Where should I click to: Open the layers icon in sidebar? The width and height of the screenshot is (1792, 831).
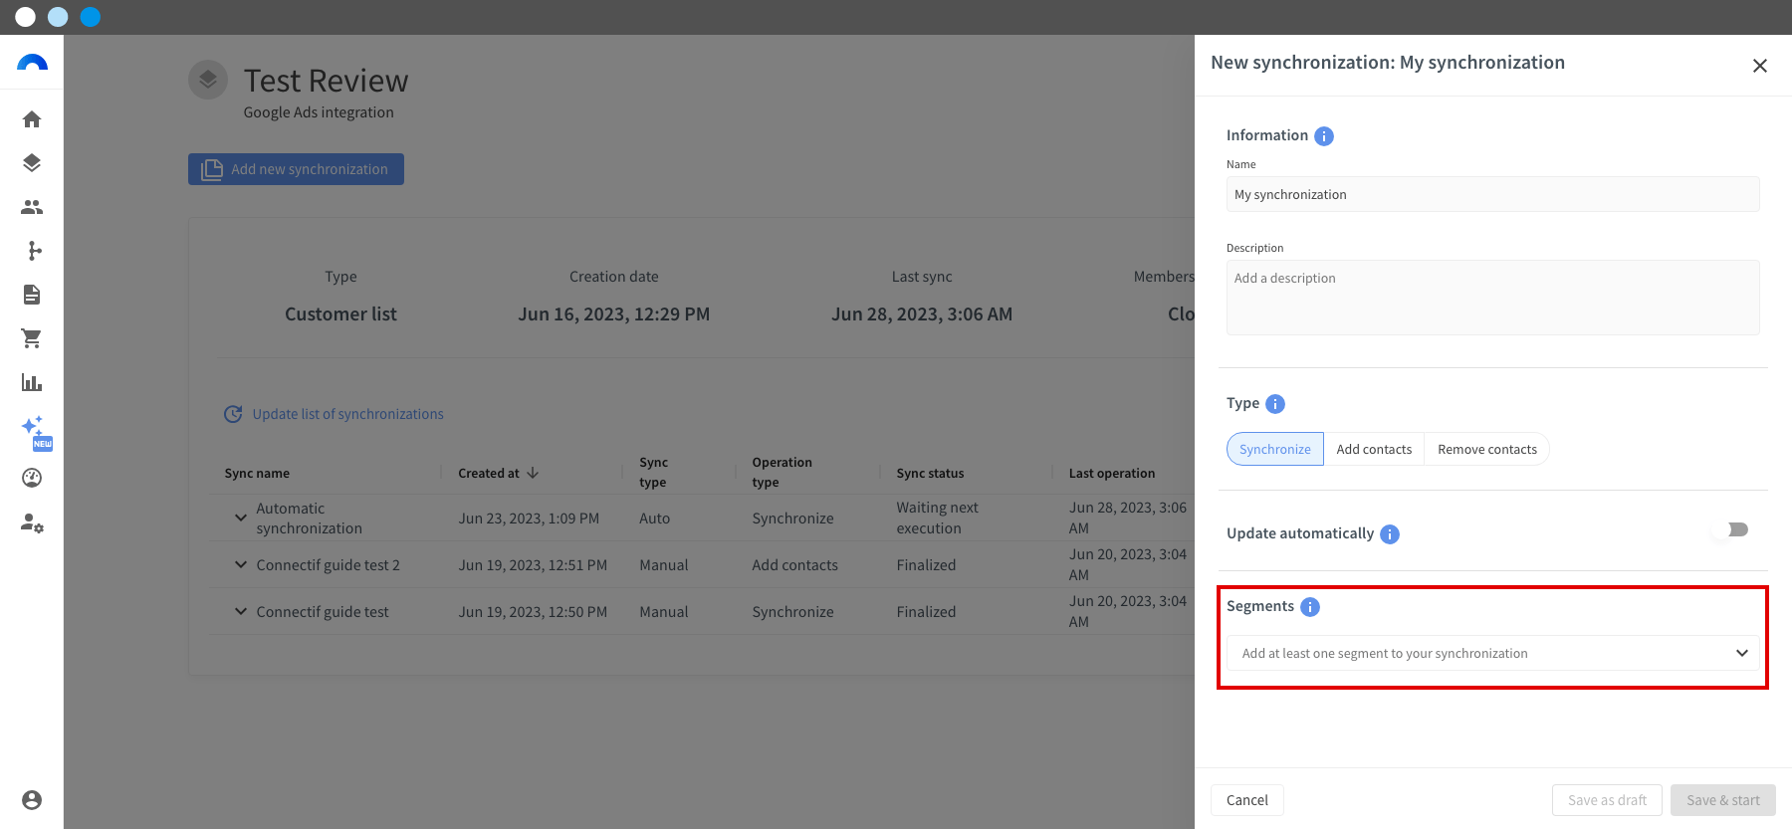tap(32, 163)
